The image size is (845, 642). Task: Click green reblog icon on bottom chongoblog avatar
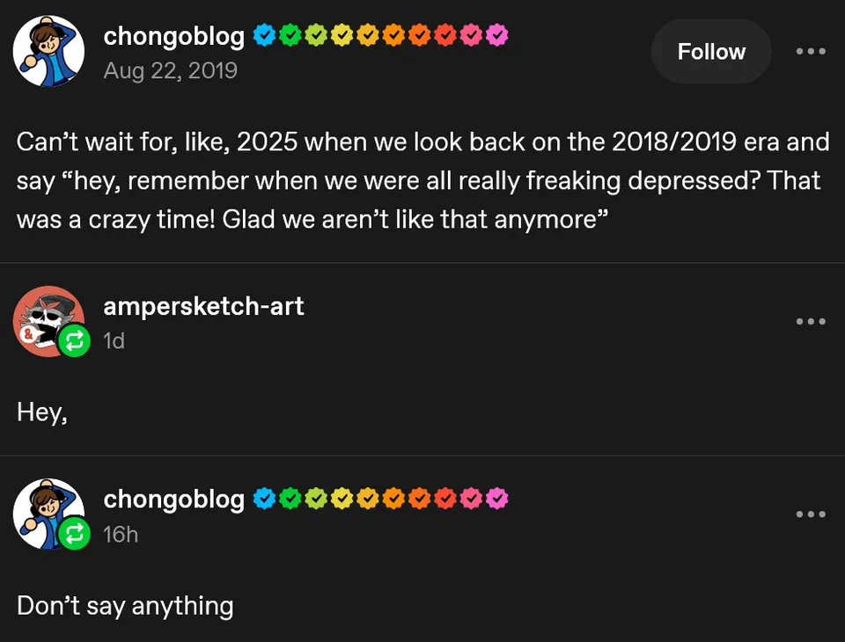click(x=74, y=534)
